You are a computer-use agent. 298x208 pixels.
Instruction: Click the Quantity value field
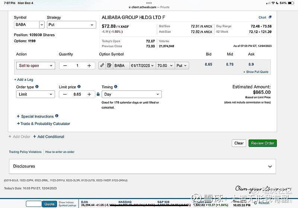[77, 65]
